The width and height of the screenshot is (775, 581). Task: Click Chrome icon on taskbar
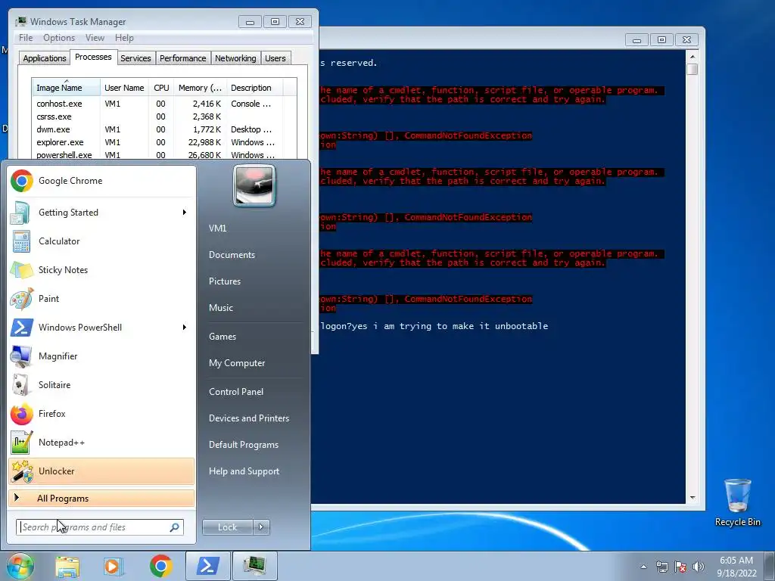(160, 566)
